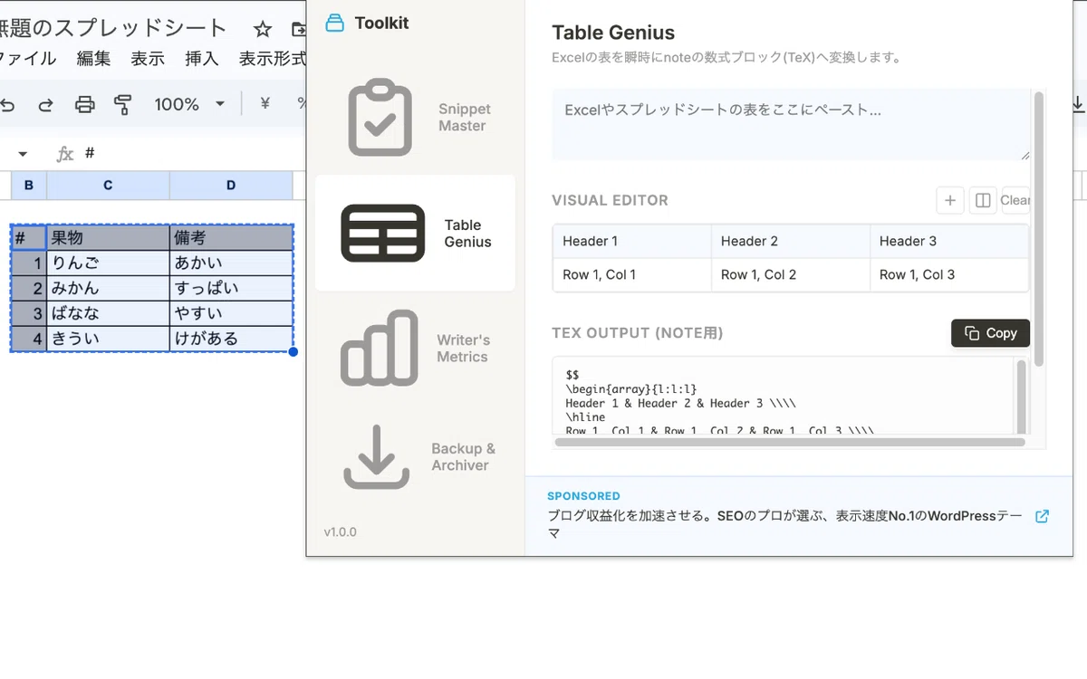The height and width of the screenshot is (679, 1087).
Task: Click the Copy button for TeX output
Action: click(x=990, y=333)
